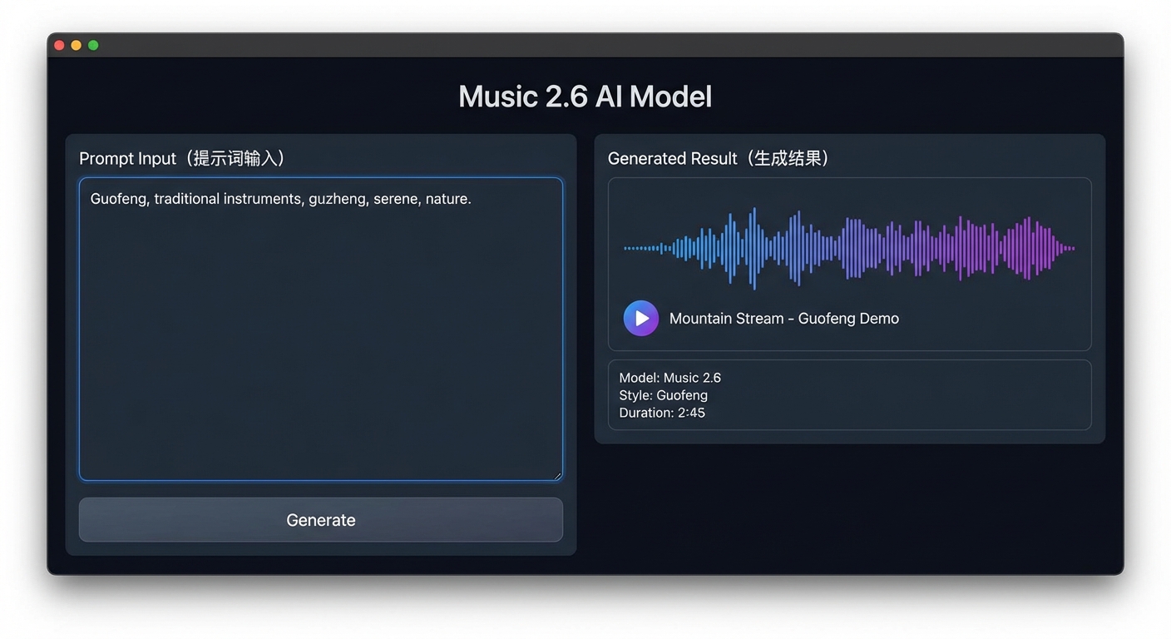
Task: Click the "Mountain Stream – Guofeng Demo" title
Action: pos(784,319)
